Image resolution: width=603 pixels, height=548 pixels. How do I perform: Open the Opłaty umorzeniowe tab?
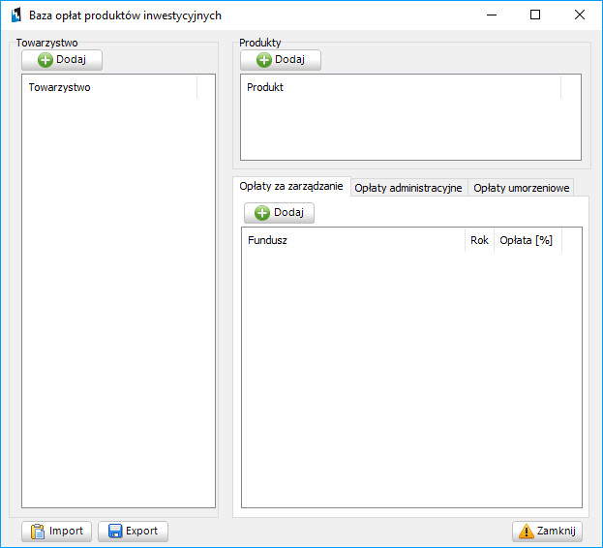point(521,188)
